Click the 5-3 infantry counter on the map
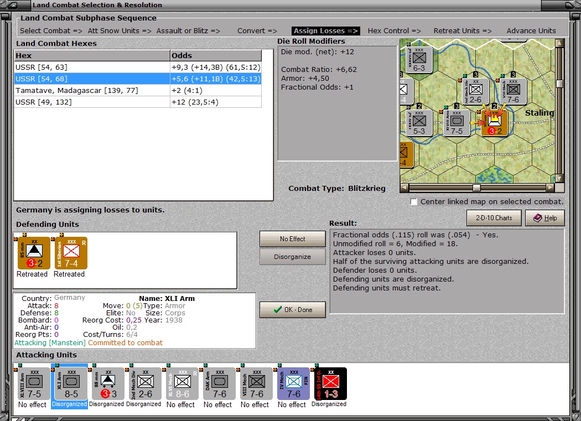The image size is (581, 421). pos(419,123)
